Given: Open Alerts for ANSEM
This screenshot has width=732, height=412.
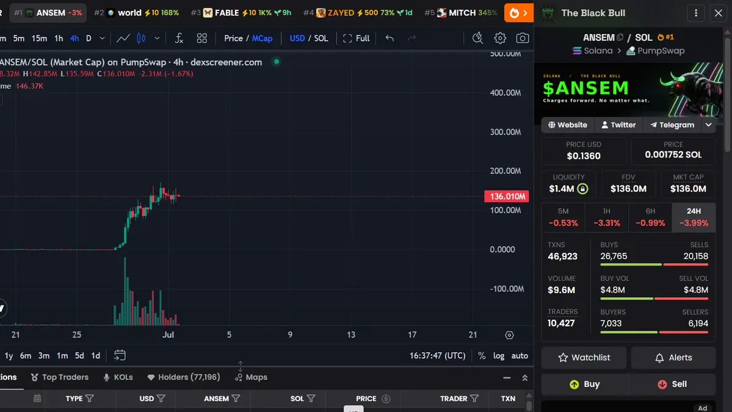Looking at the screenshot, I should pyautogui.click(x=673, y=358).
